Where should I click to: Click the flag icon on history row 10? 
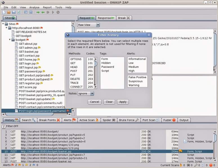click(181, 151)
